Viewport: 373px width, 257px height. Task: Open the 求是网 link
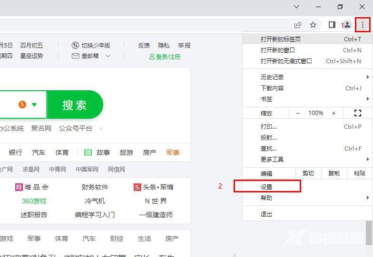[x=31, y=169]
